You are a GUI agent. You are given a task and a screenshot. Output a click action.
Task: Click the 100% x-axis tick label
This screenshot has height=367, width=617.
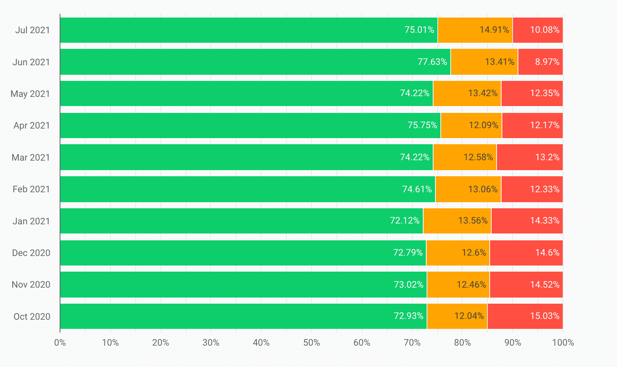(563, 343)
